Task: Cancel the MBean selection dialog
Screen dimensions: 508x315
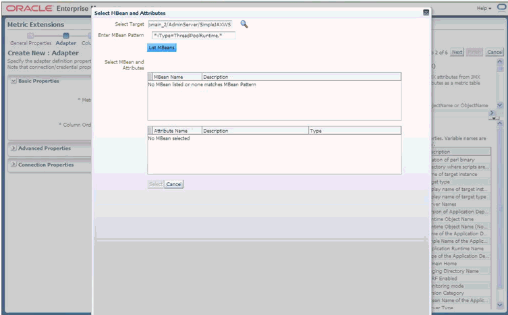Action: point(173,184)
